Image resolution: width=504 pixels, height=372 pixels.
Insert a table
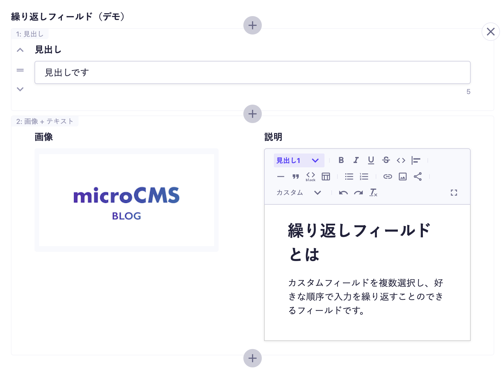point(326,177)
